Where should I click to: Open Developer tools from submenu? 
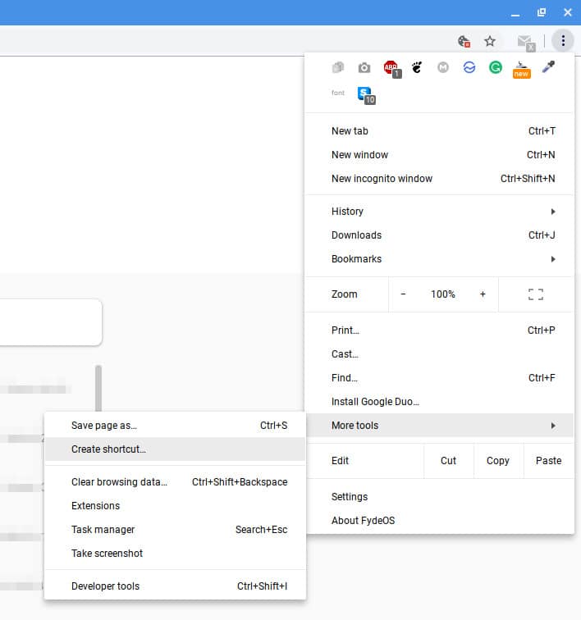pos(175,586)
